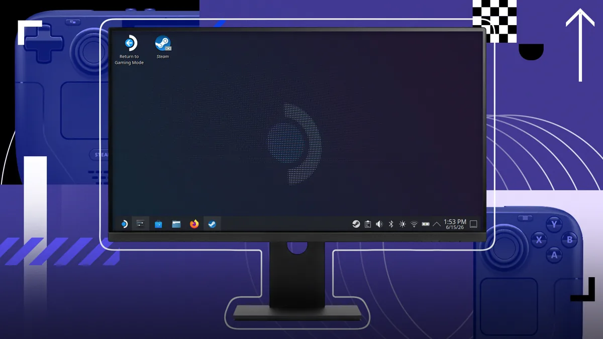This screenshot has width=603, height=339.
Task: Open the Discover store in the taskbar
Action: pos(158,224)
